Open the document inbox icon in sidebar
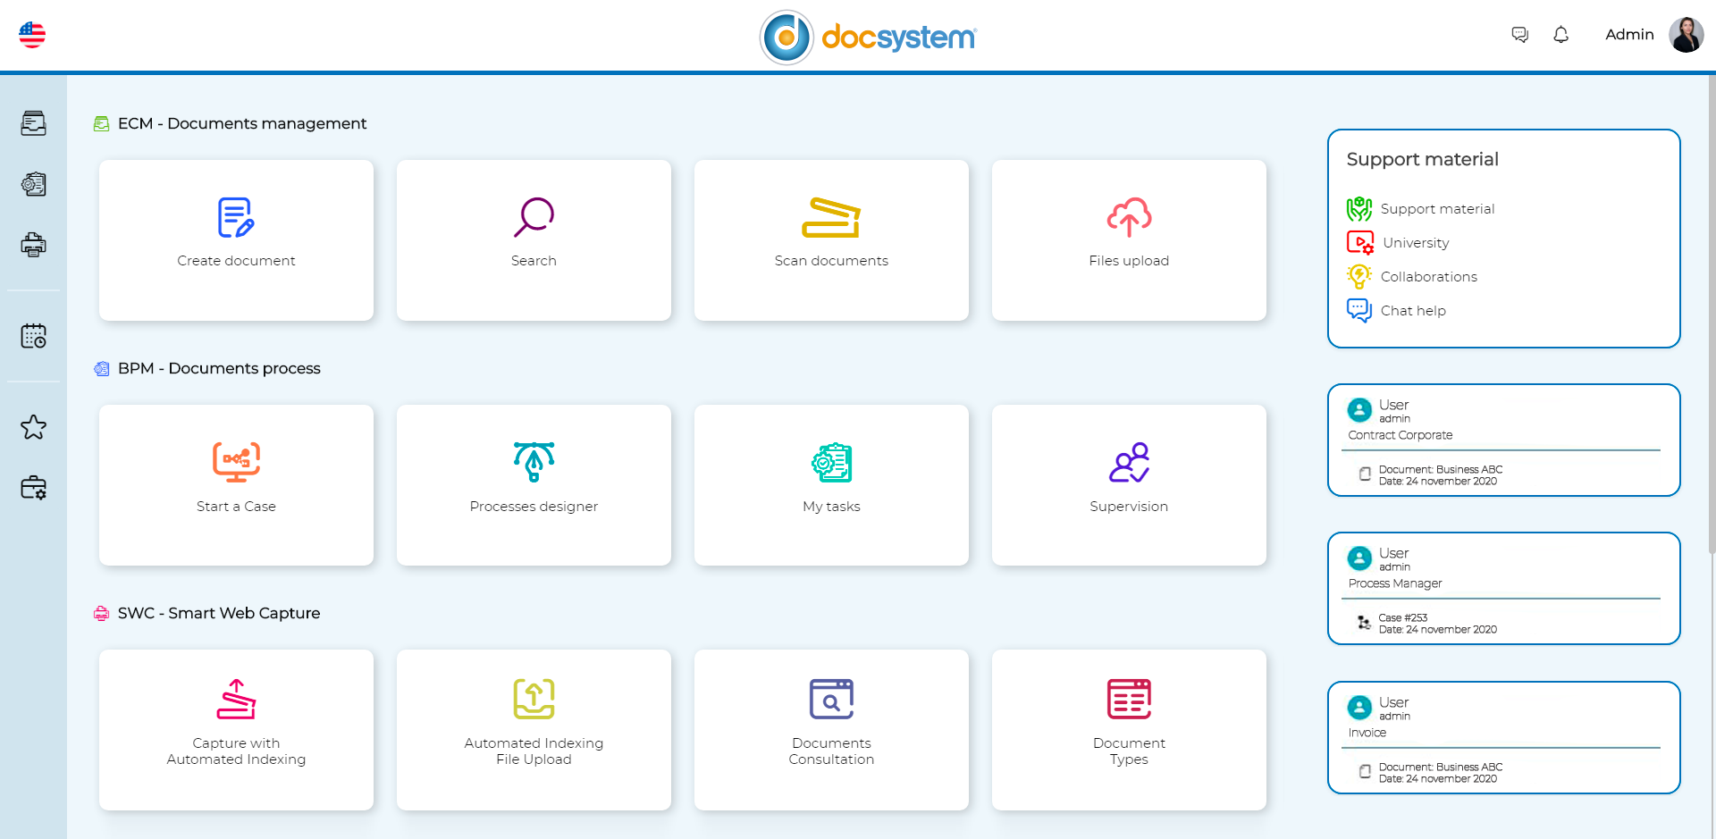The height and width of the screenshot is (839, 1716). 33,123
